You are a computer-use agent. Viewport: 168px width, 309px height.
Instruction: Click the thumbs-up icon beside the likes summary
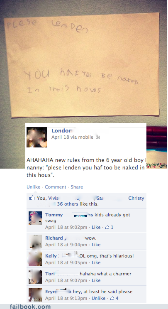tap(32, 198)
